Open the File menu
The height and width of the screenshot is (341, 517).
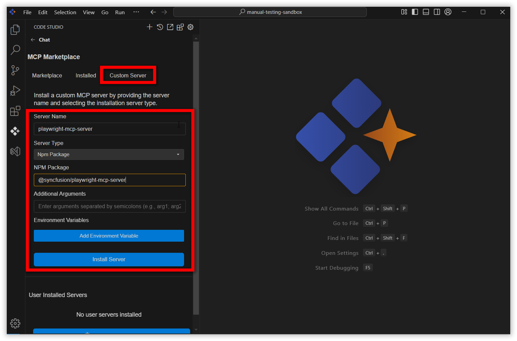click(27, 12)
